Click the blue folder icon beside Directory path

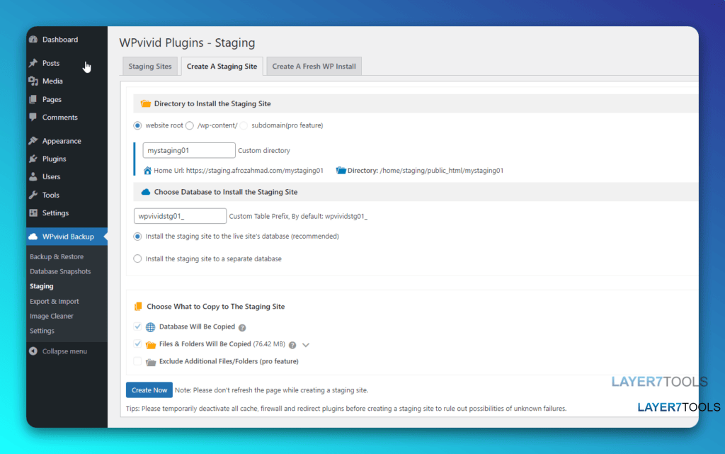click(x=341, y=171)
